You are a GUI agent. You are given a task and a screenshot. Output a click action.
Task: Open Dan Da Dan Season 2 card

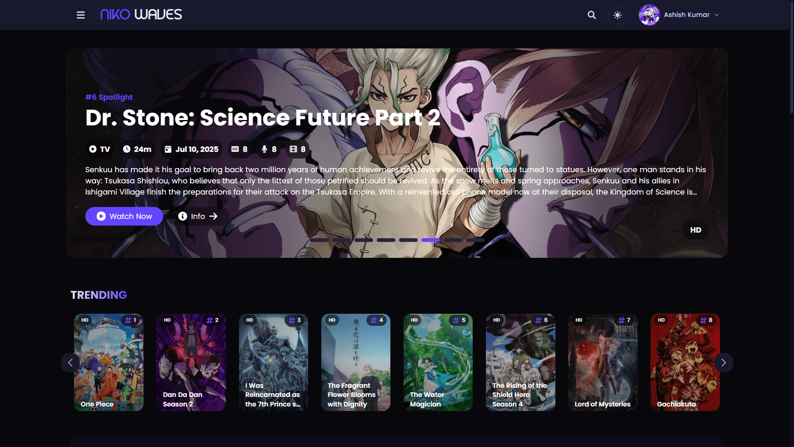pos(191,362)
